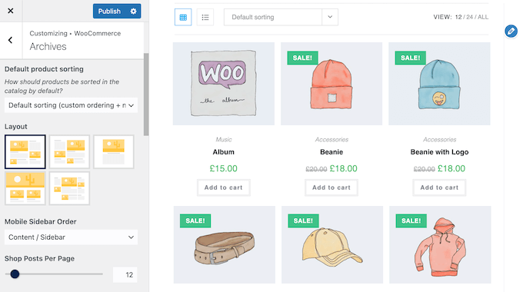The image size is (523, 292).
Task: Open Publish settings gear
Action: (133, 11)
